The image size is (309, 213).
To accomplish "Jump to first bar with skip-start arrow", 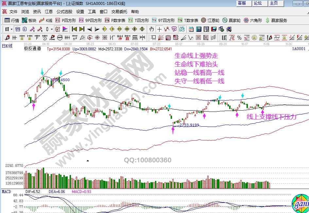I will (74, 29).
